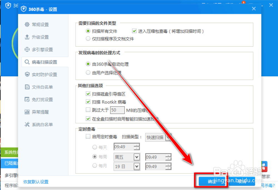Click the multi-engine settings icon
The height and width of the screenshot is (190, 278).
[x=27, y=50]
